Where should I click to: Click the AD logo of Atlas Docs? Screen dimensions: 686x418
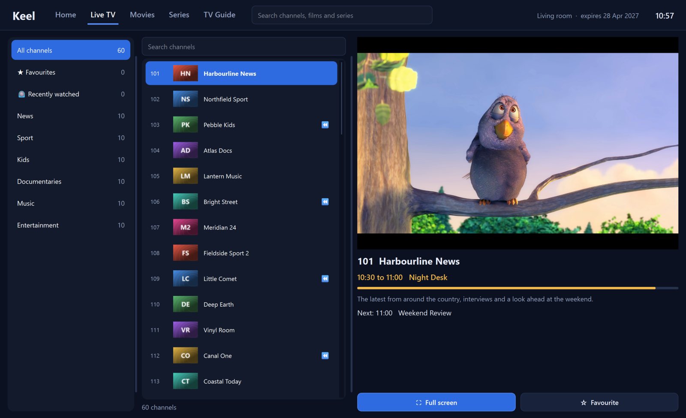tap(185, 150)
